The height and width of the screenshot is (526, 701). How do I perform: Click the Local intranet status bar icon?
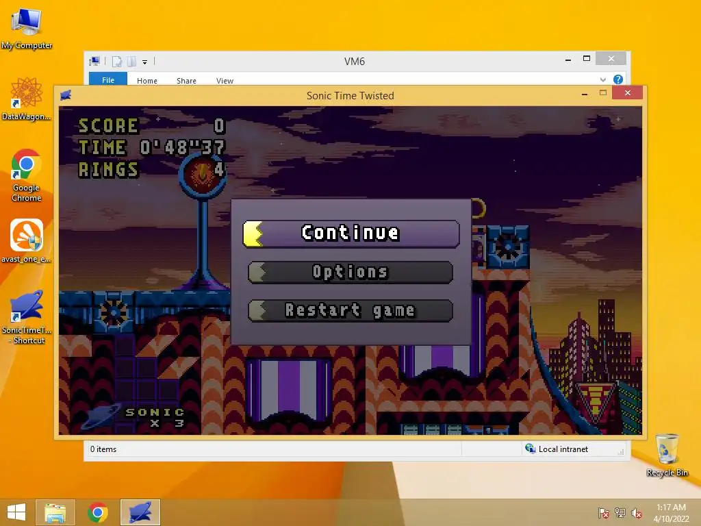coord(531,449)
